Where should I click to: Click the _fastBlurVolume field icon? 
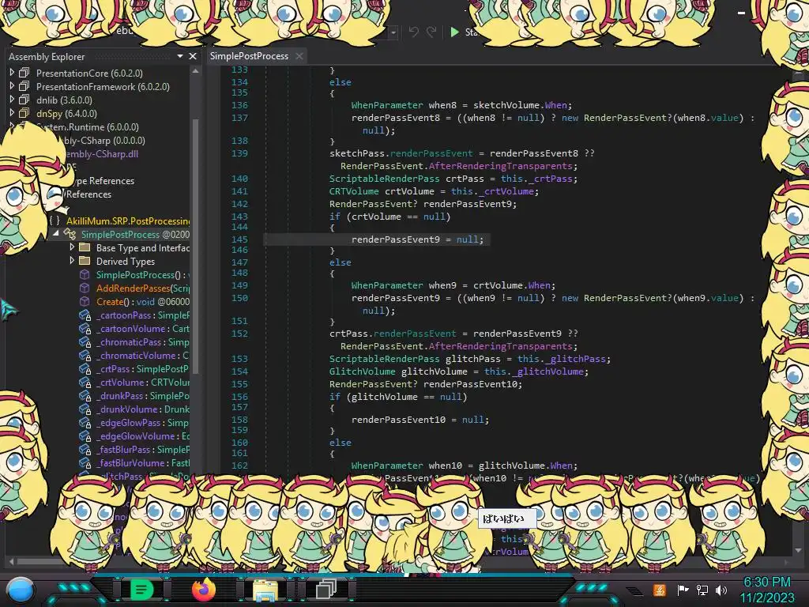click(85, 462)
